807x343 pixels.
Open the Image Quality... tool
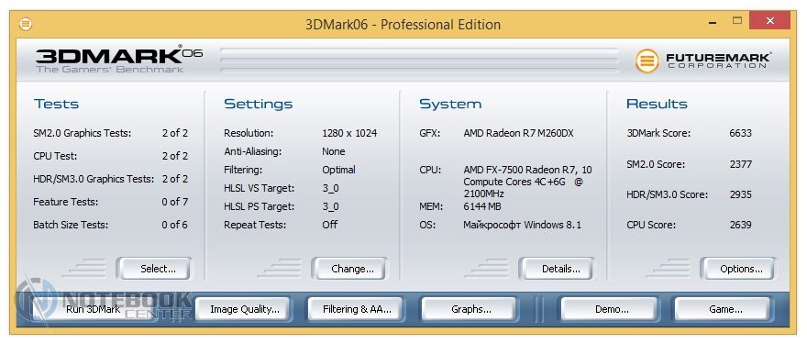point(242,309)
